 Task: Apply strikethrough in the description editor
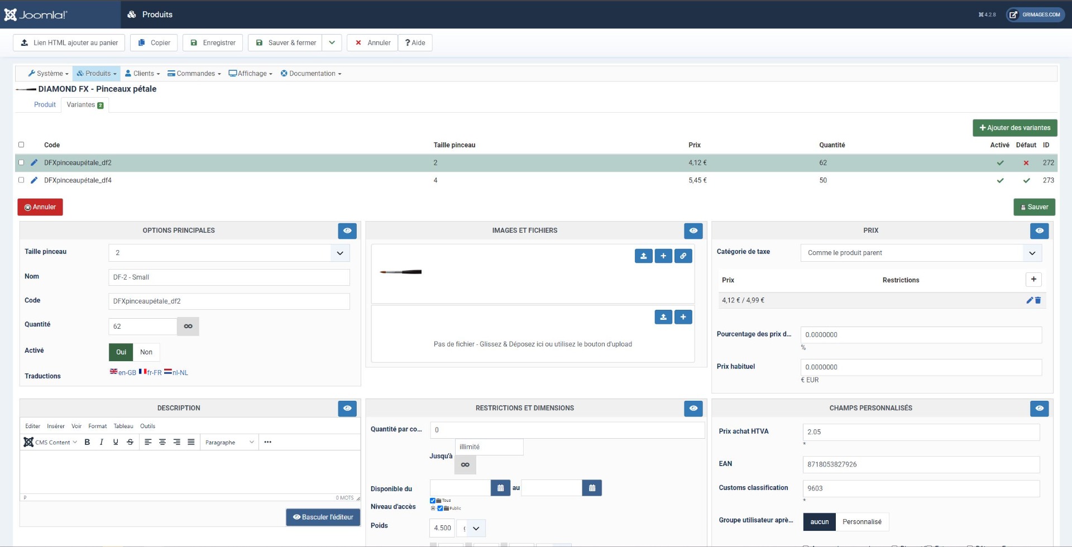(130, 442)
